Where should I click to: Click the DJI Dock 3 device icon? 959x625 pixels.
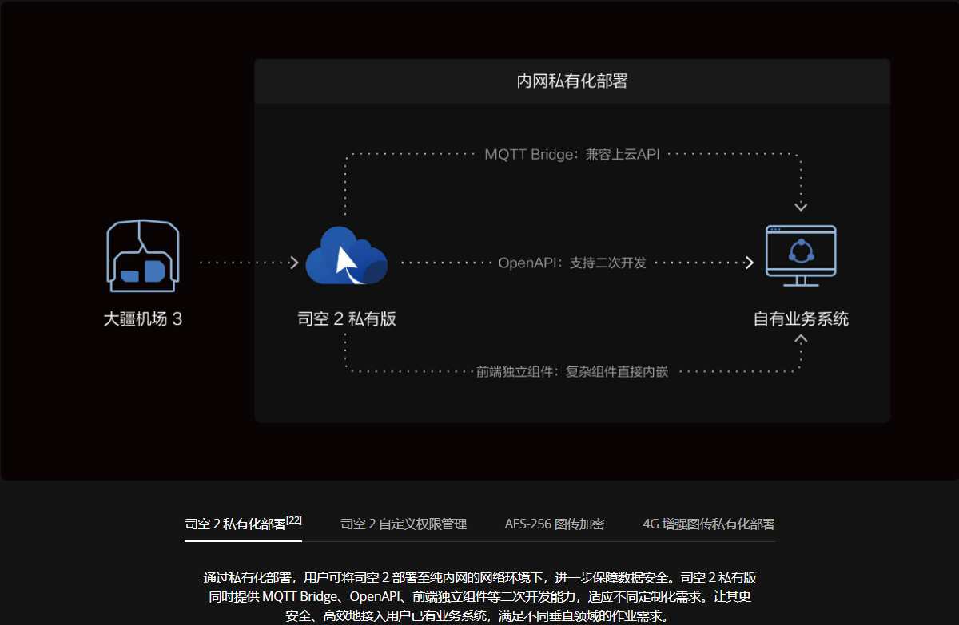[x=143, y=256]
